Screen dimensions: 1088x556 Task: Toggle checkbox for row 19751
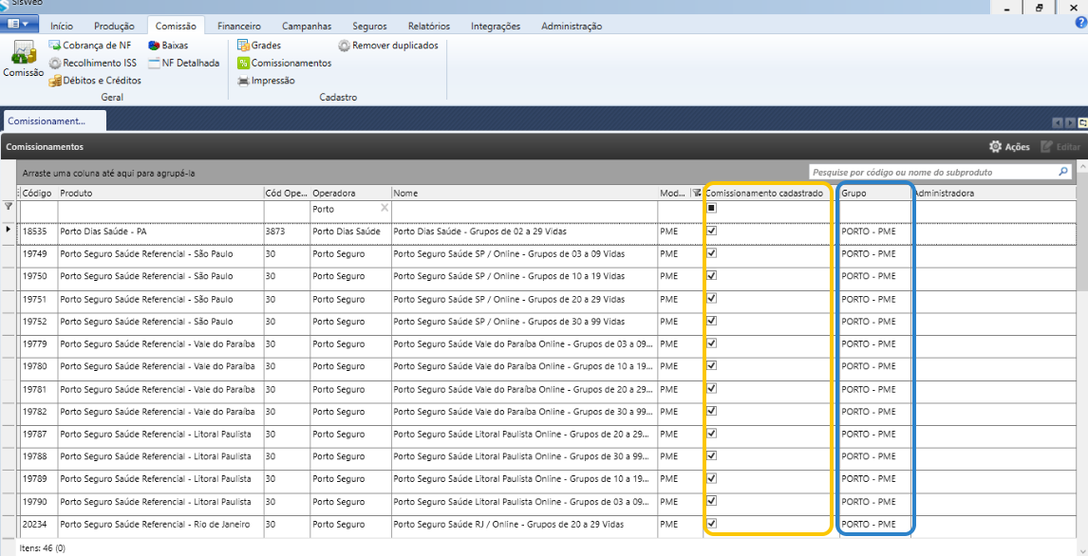pyautogui.click(x=711, y=298)
